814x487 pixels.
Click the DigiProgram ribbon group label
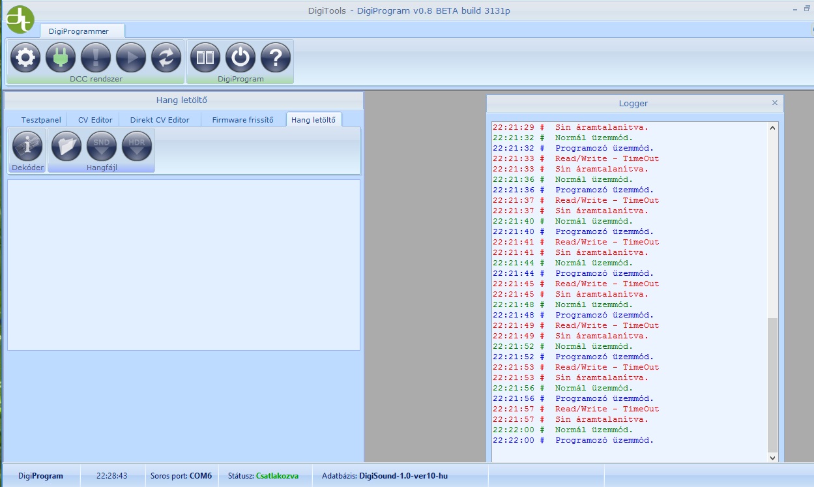pos(240,79)
